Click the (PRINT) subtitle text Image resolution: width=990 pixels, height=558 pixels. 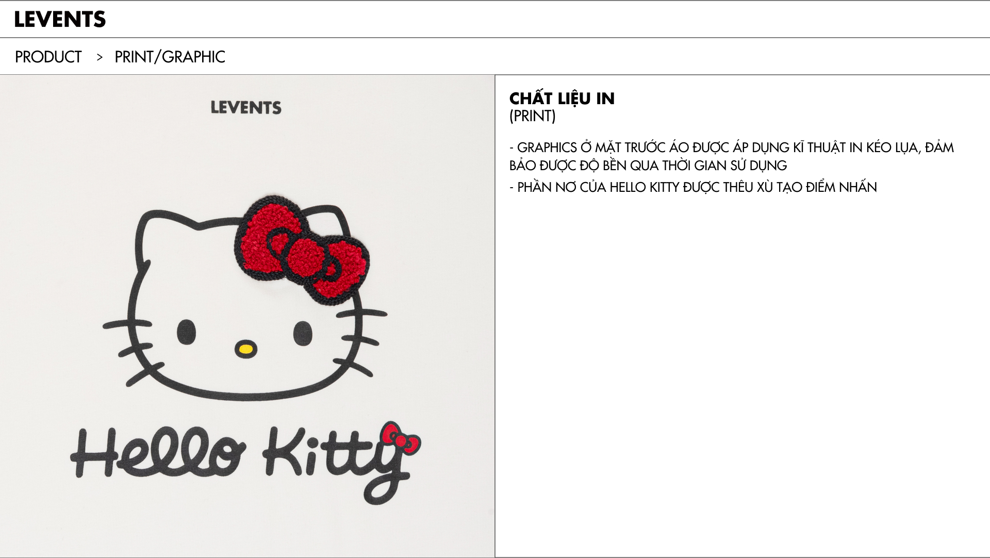533,116
